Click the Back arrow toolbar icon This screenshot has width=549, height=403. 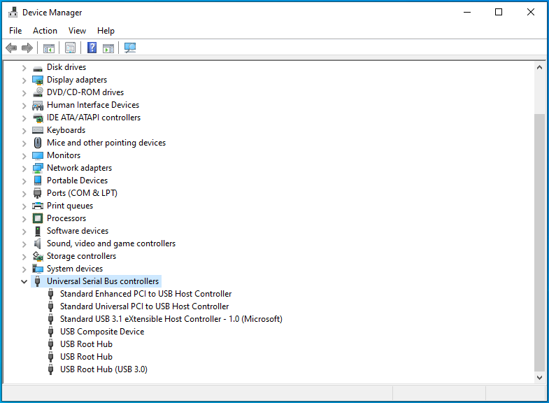(11, 48)
